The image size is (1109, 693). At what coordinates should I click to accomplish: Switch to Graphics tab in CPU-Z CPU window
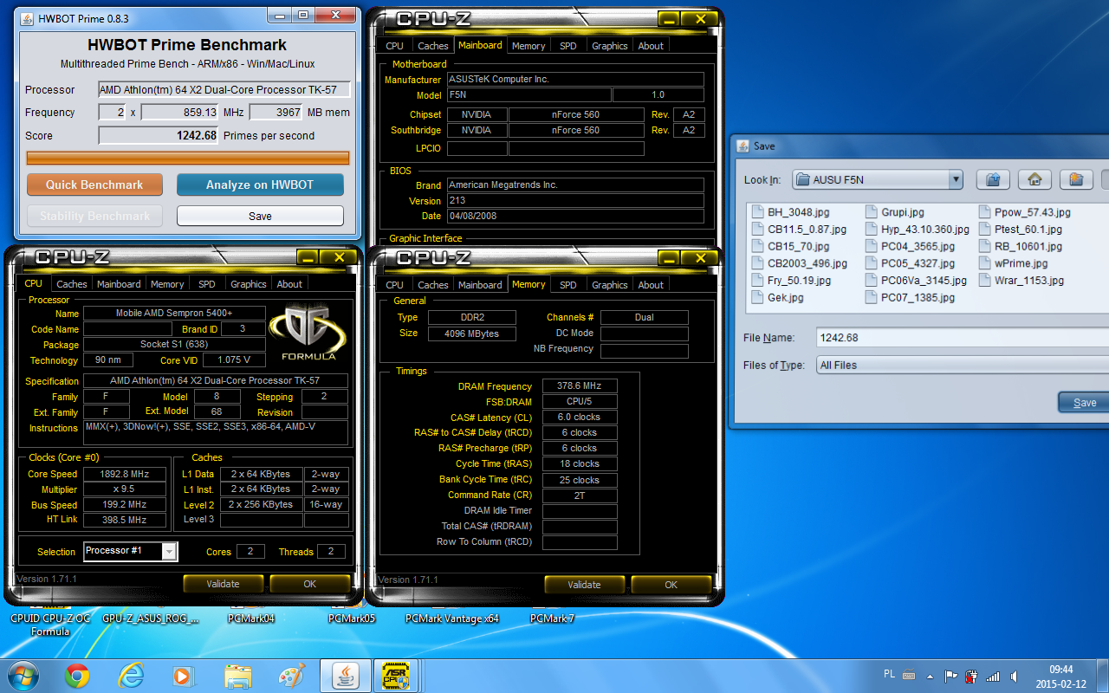coord(249,284)
